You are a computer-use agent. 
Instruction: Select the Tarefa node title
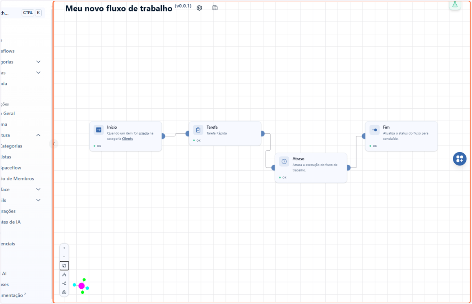212,127
